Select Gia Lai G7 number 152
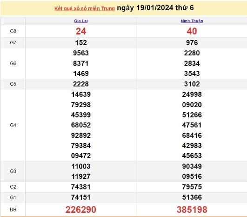Image resolution: width=247 pixels, height=217 pixels. 81,43
